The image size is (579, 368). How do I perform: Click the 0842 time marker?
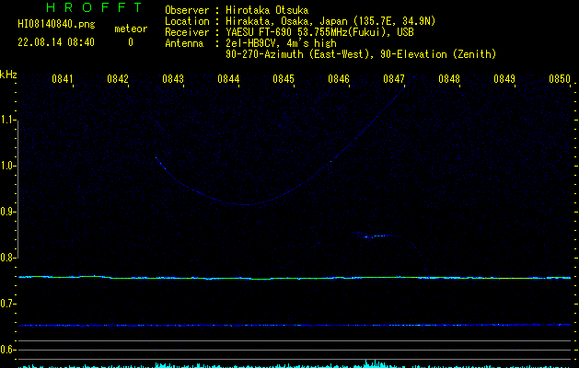tap(118, 79)
